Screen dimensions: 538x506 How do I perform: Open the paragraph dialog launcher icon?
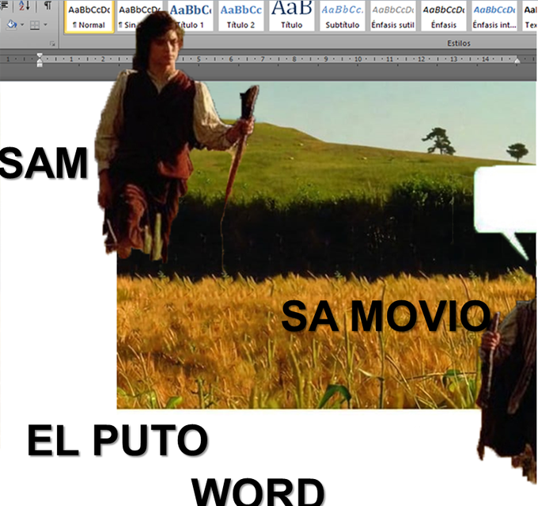[52, 44]
